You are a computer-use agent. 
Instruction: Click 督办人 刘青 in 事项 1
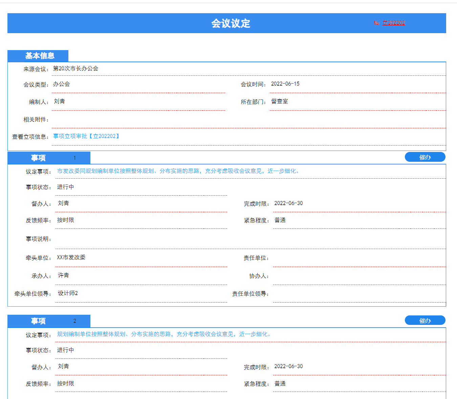[x=63, y=203]
